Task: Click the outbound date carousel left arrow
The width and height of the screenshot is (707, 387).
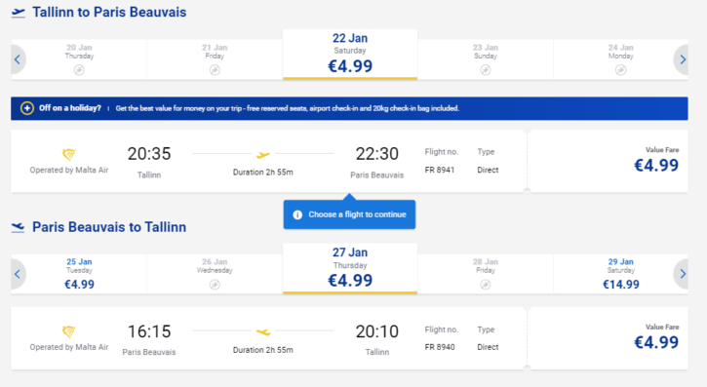Action: (x=18, y=59)
